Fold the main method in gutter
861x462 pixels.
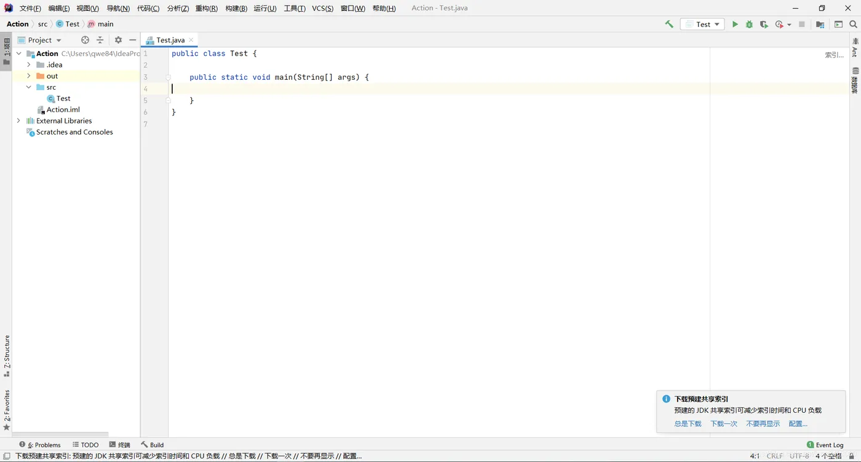coord(168,77)
